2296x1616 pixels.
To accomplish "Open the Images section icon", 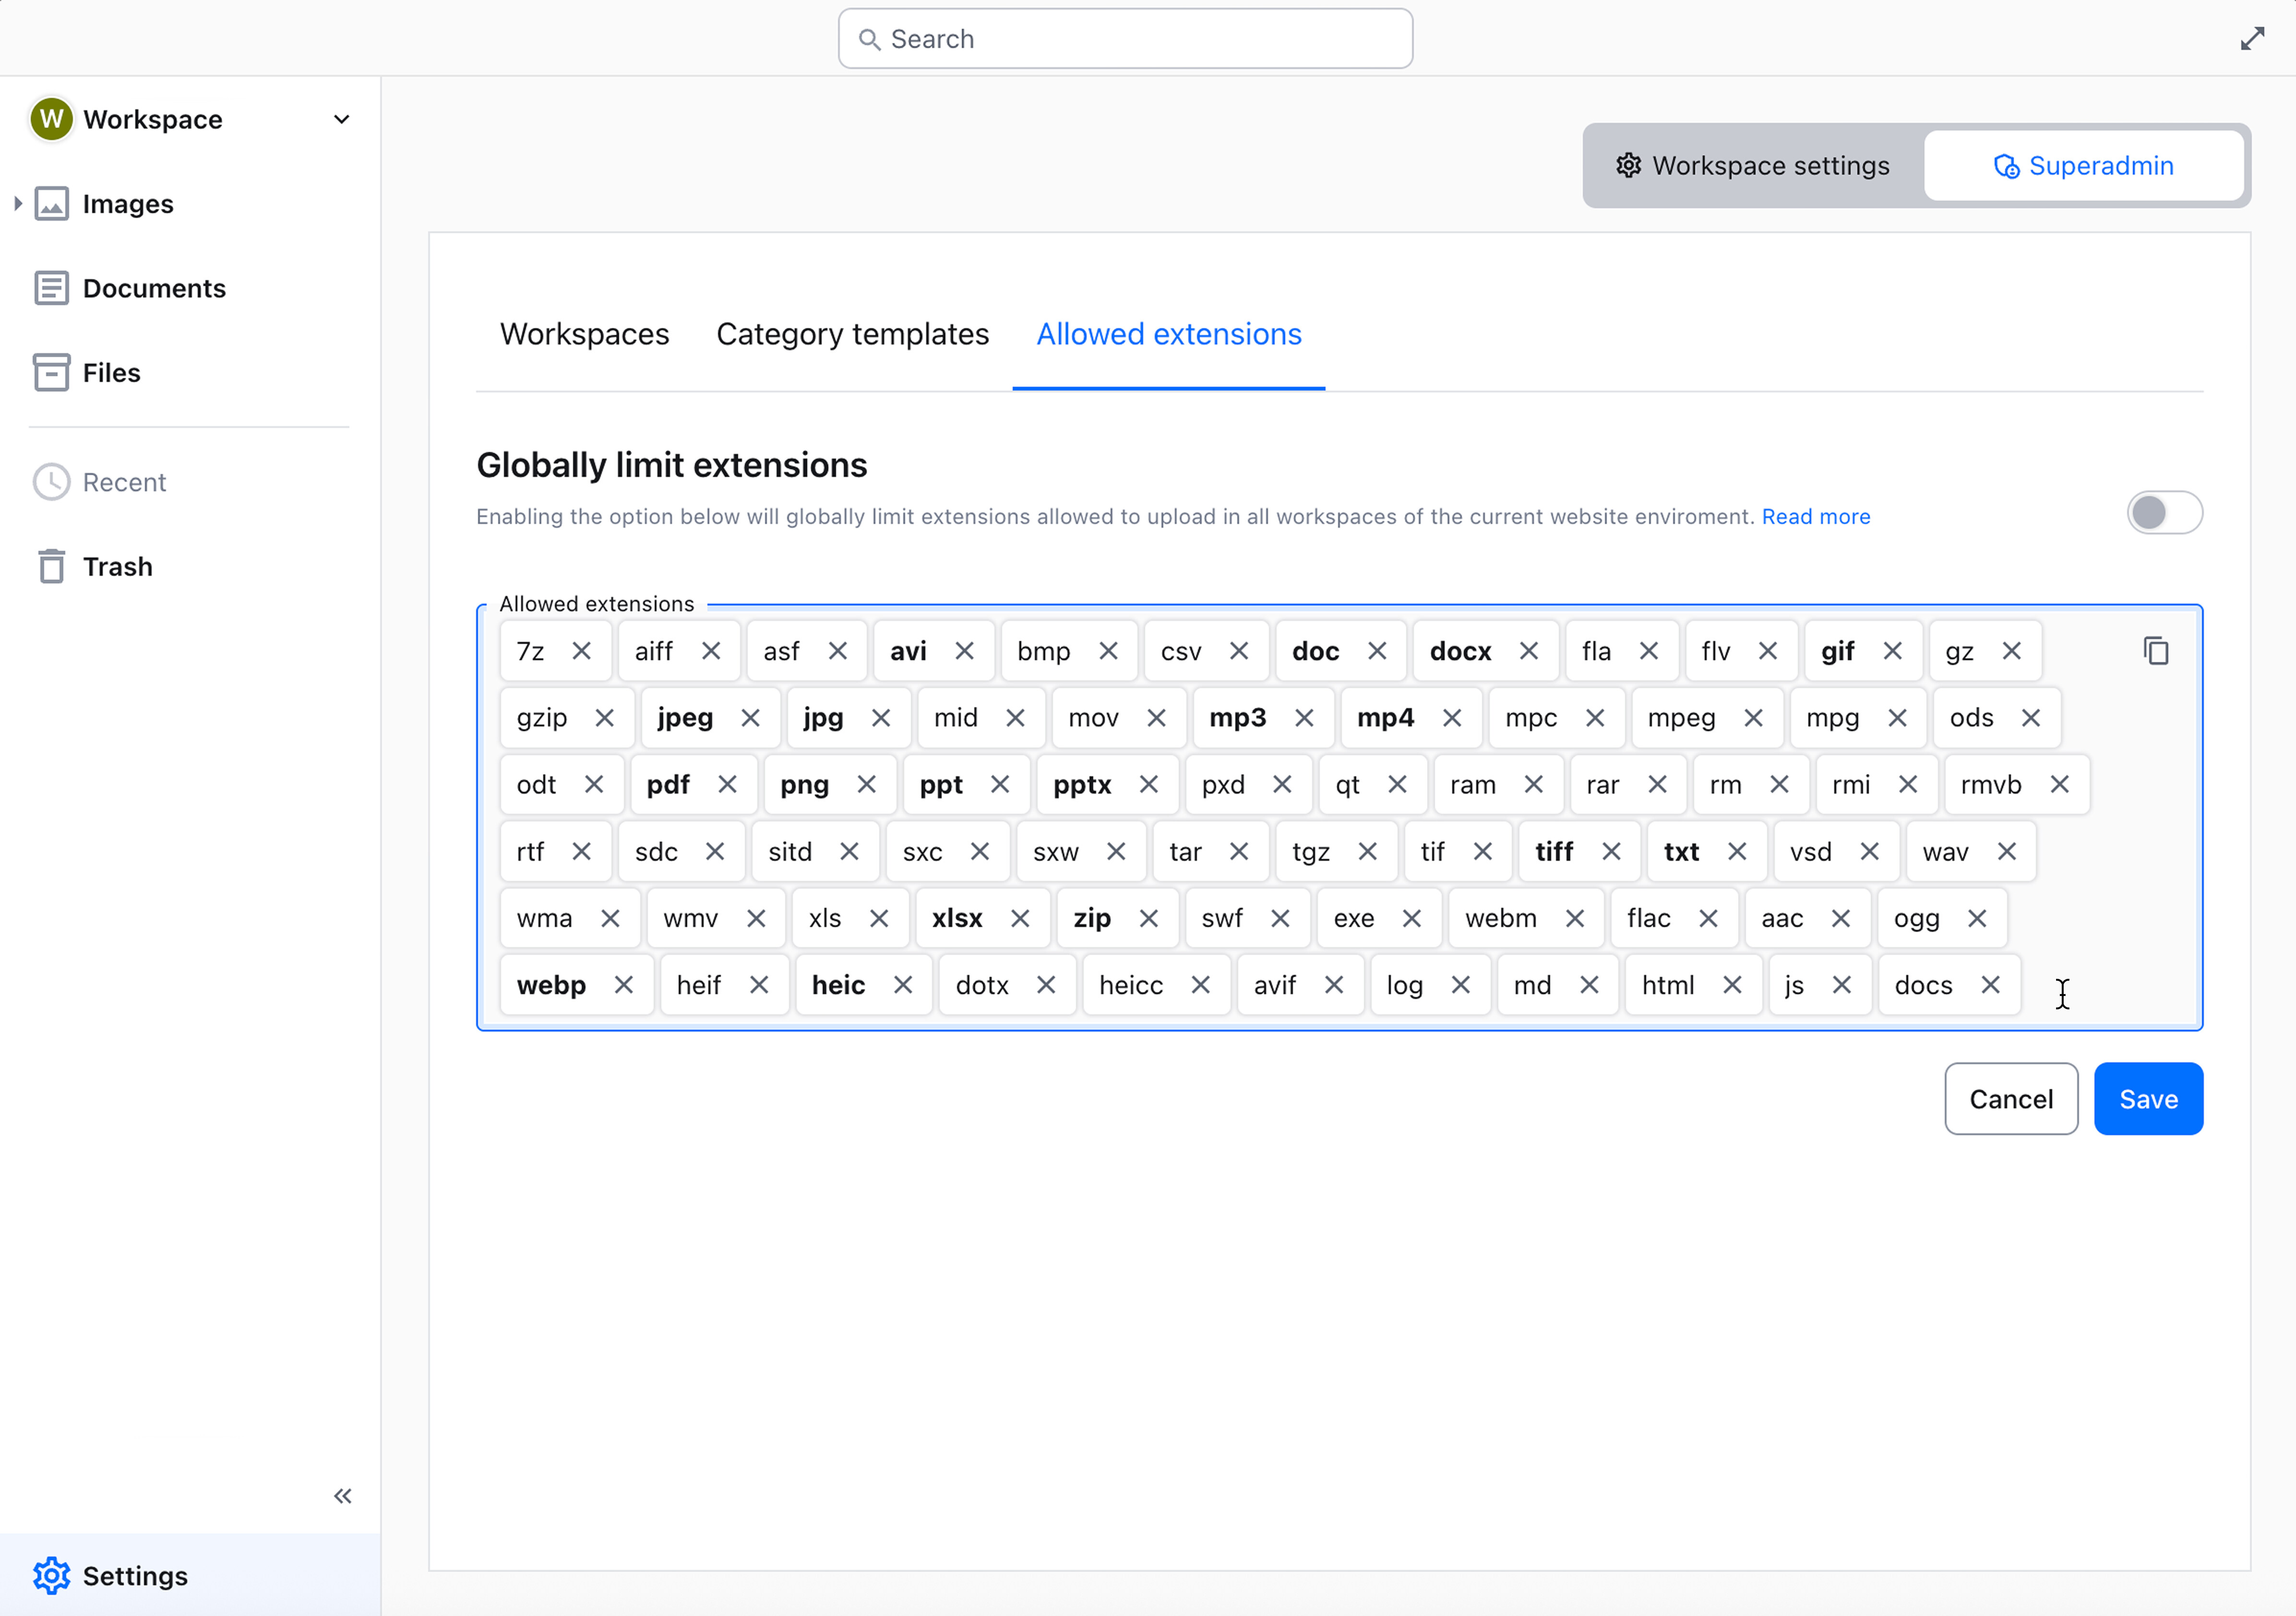I will pyautogui.click(x=52, y=204).
